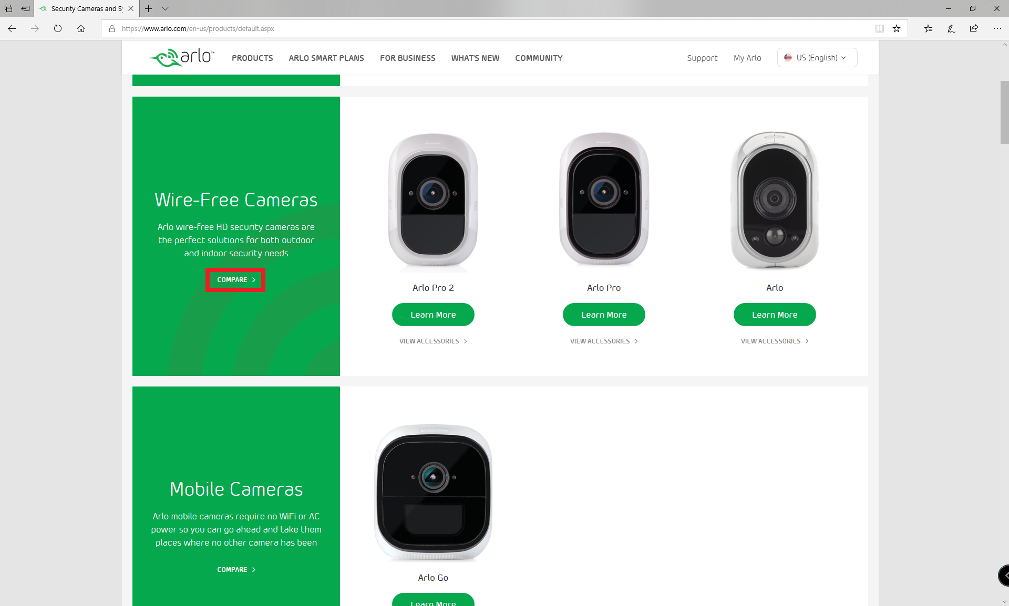
Task: Expand the PRODUCTS navigation menu
Action: (252, 58)
